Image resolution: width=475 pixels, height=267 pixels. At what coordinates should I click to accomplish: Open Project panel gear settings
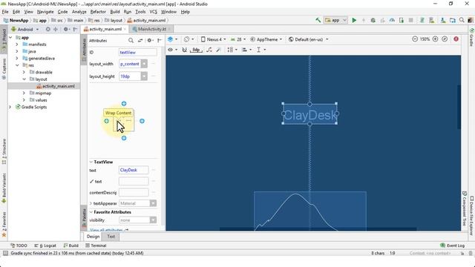[x=66, y=30]
